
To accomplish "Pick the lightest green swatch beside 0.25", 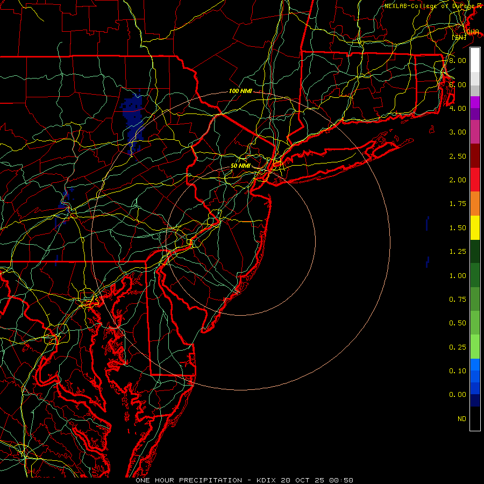I will [x=475, y=347].
